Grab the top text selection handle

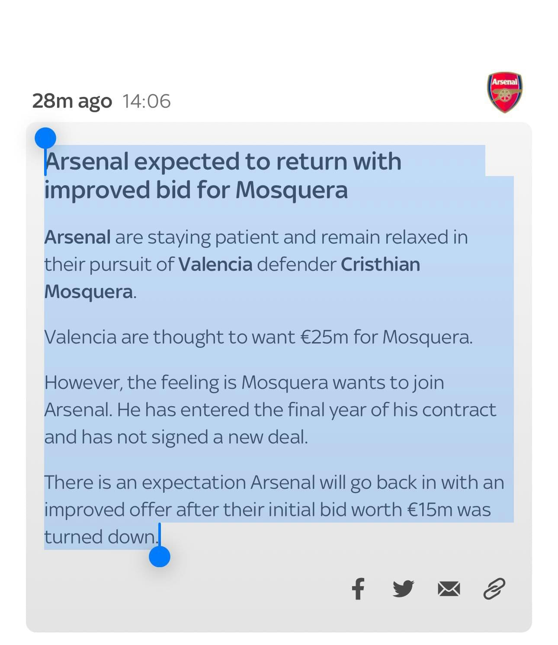(45, 138)
